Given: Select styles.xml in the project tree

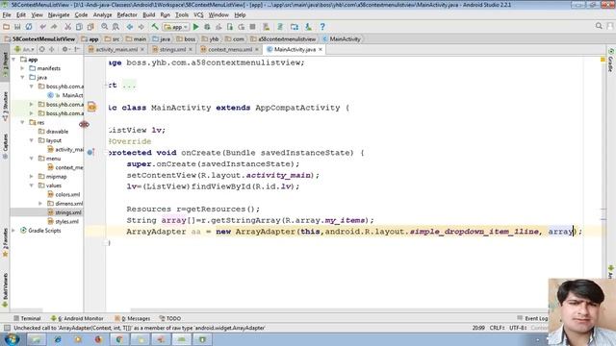Looking at the screenshot, I should [x=66, y=221].
